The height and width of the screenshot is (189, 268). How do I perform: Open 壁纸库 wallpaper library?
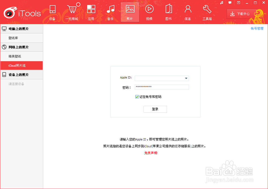21,38
